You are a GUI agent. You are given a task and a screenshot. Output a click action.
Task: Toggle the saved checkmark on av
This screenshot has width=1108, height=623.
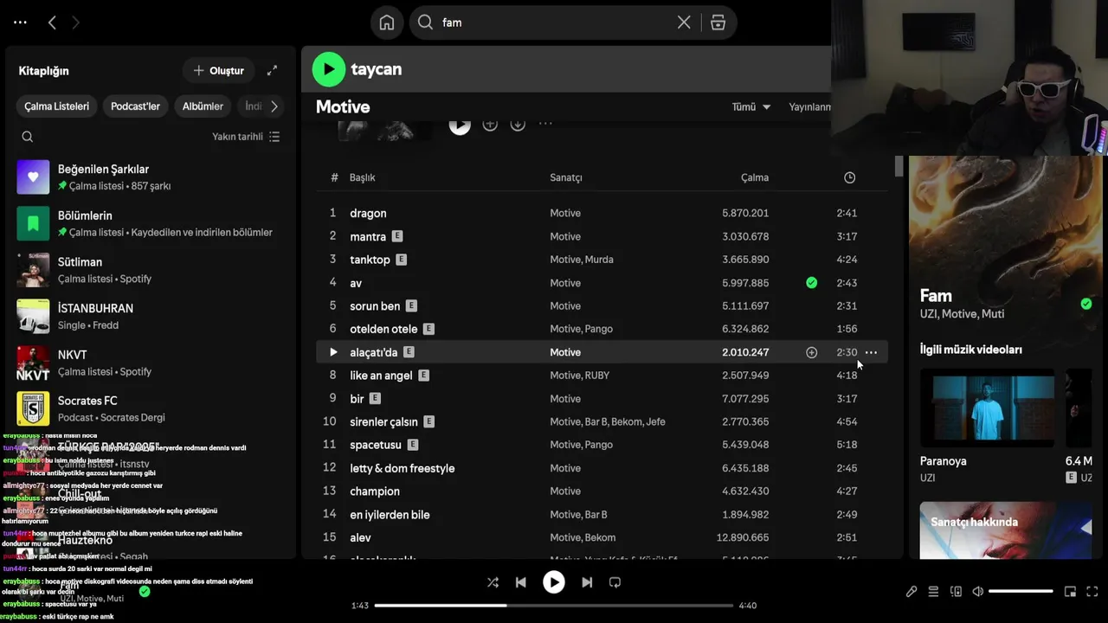click(x=811, y=283)
